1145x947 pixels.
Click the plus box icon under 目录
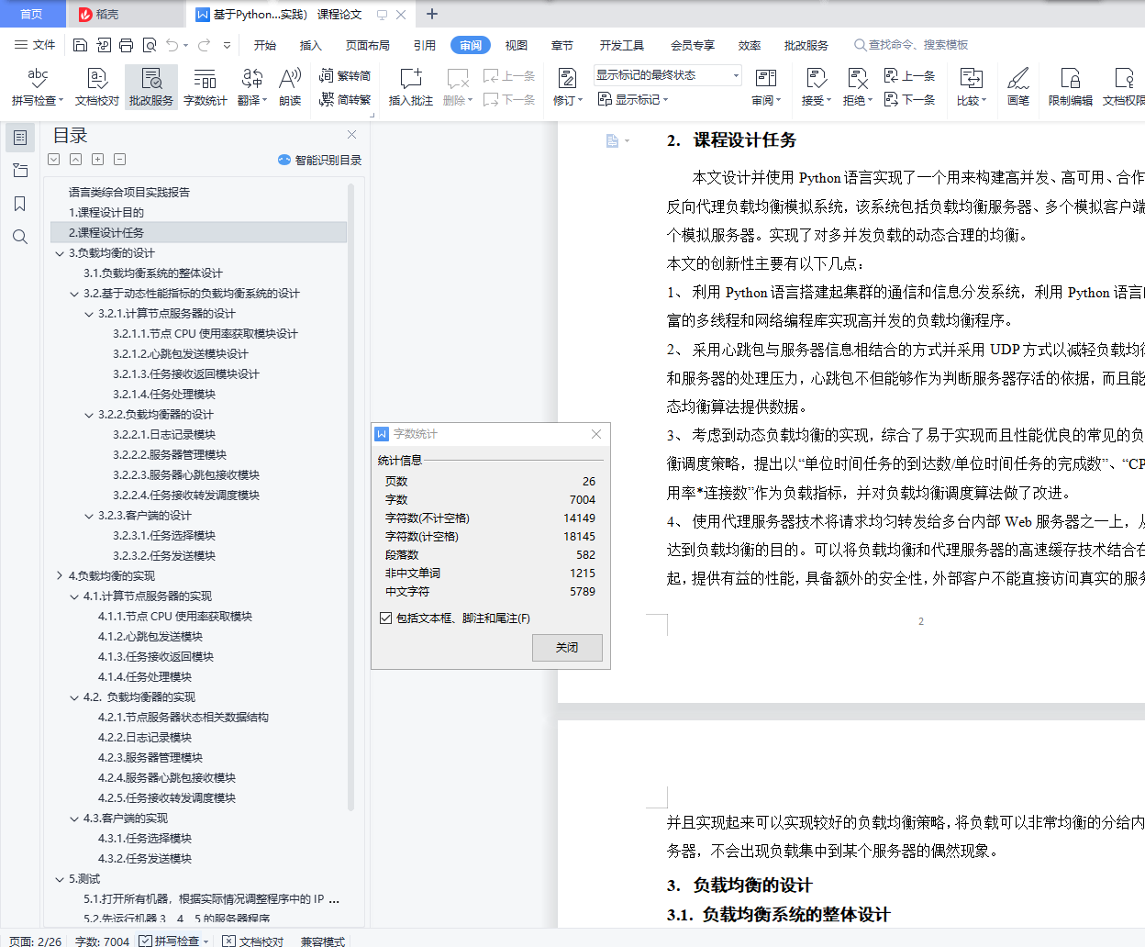(x=98, y=159)
